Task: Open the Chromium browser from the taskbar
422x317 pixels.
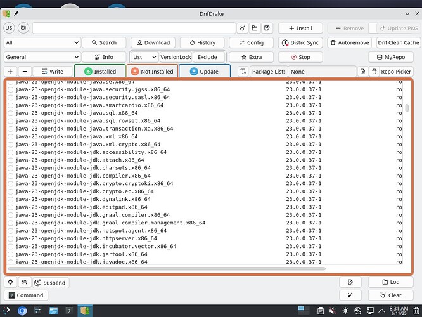Action: [22, 311]
